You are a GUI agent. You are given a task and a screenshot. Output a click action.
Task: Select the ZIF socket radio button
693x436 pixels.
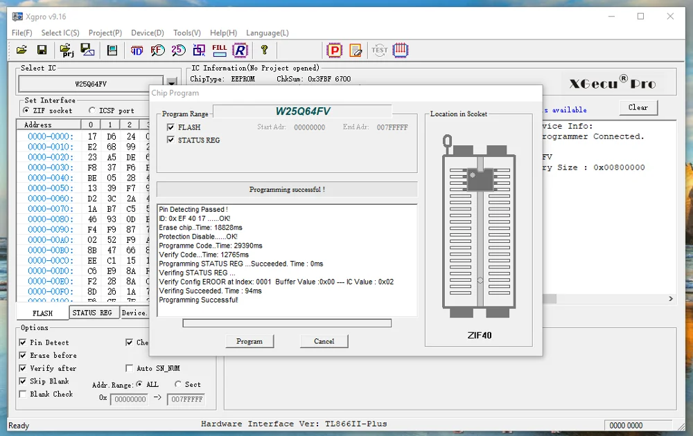[26, 110]
